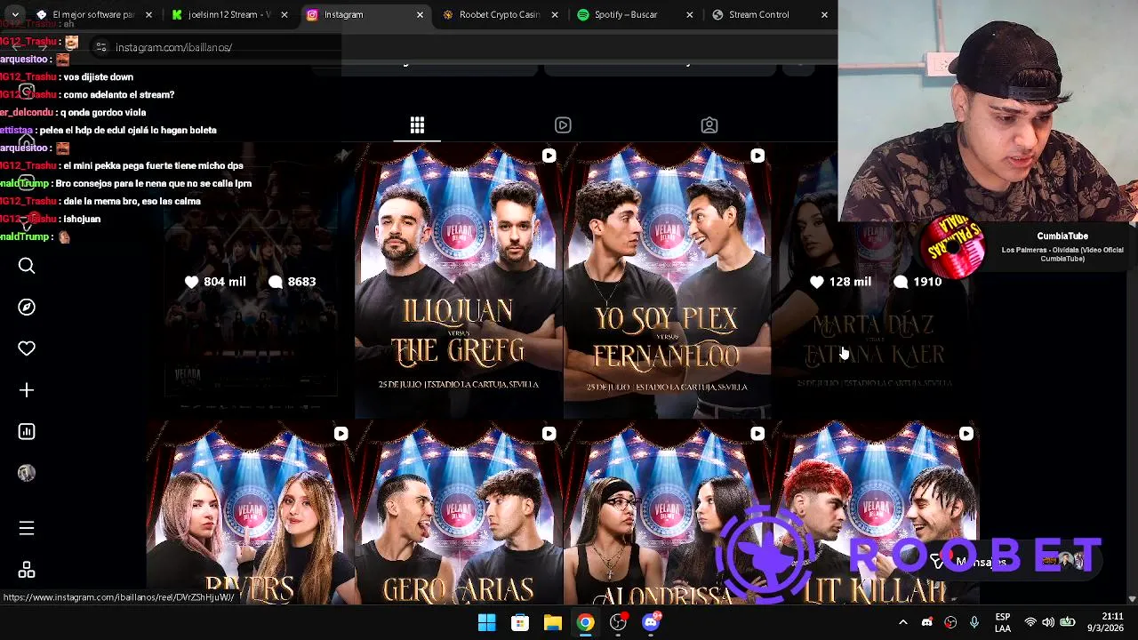
Task: Expand the Chrome tab search dropdown
Action: tap(14, 14)
